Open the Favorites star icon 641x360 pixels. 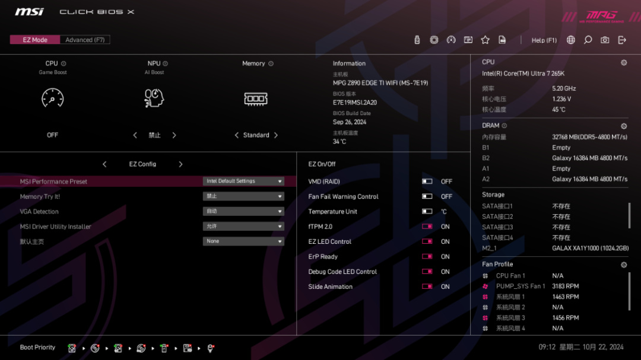(x=485, y=40)
